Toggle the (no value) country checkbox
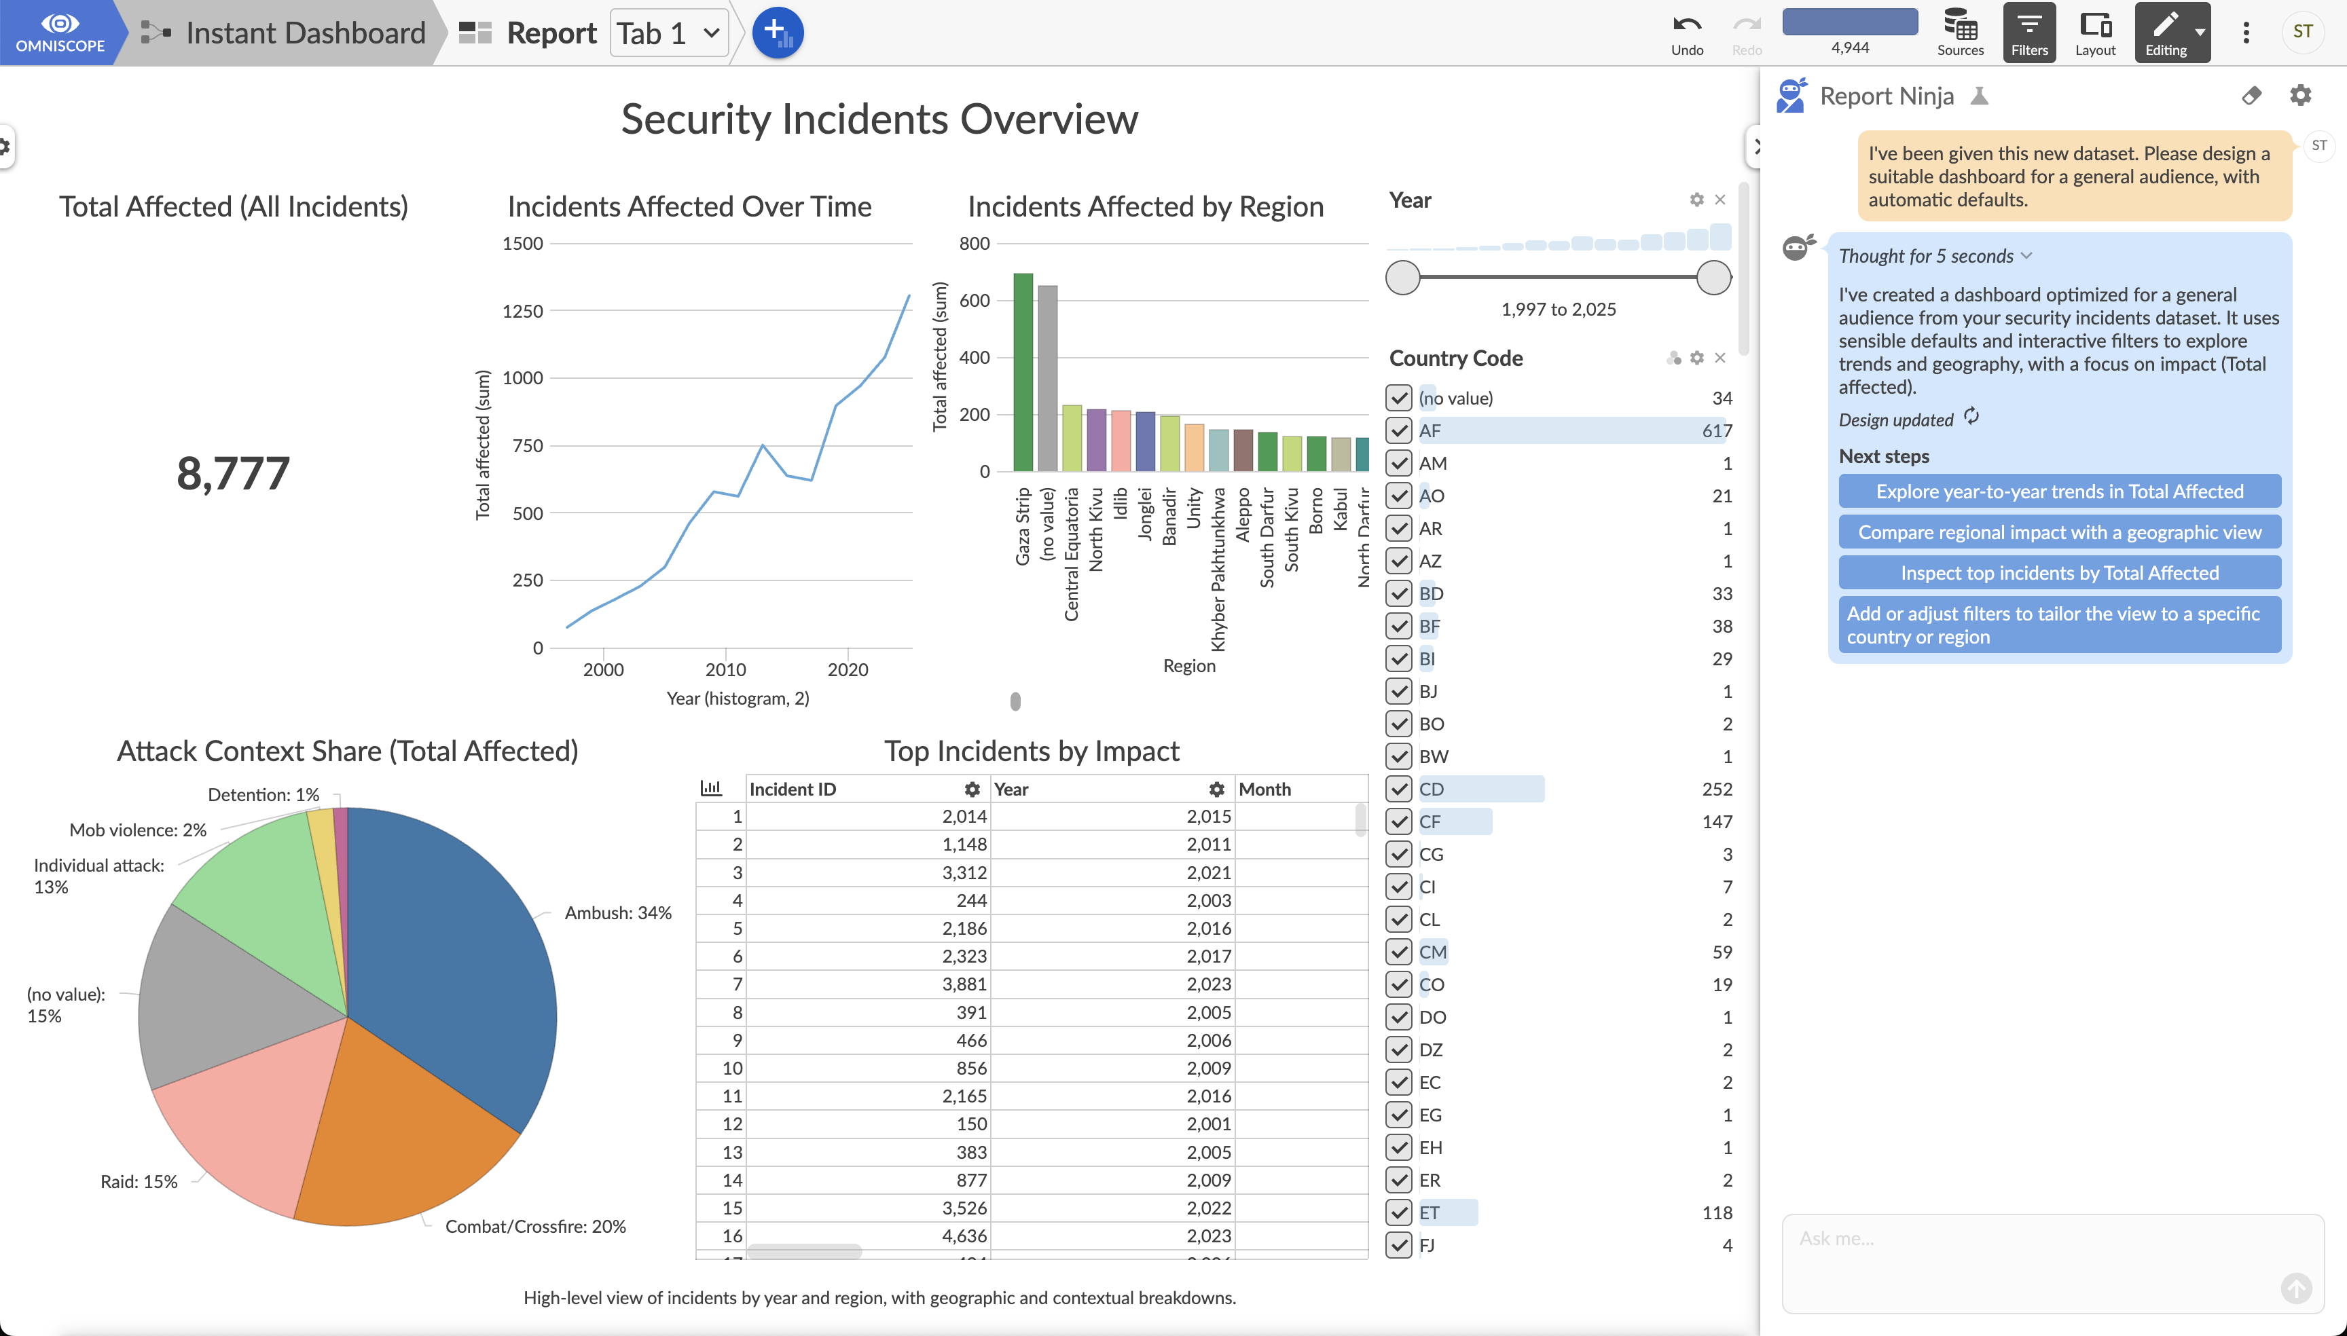The height and width of the screenshot is (1336, 2347). coord(1399,398)
